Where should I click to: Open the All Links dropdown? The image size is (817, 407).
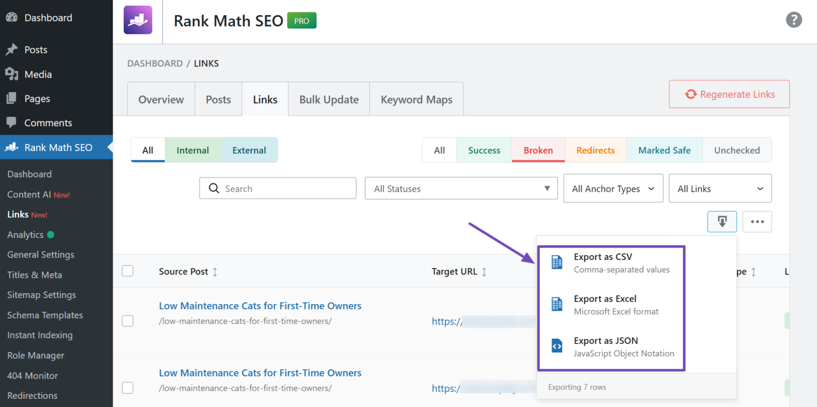coord(720,188)
